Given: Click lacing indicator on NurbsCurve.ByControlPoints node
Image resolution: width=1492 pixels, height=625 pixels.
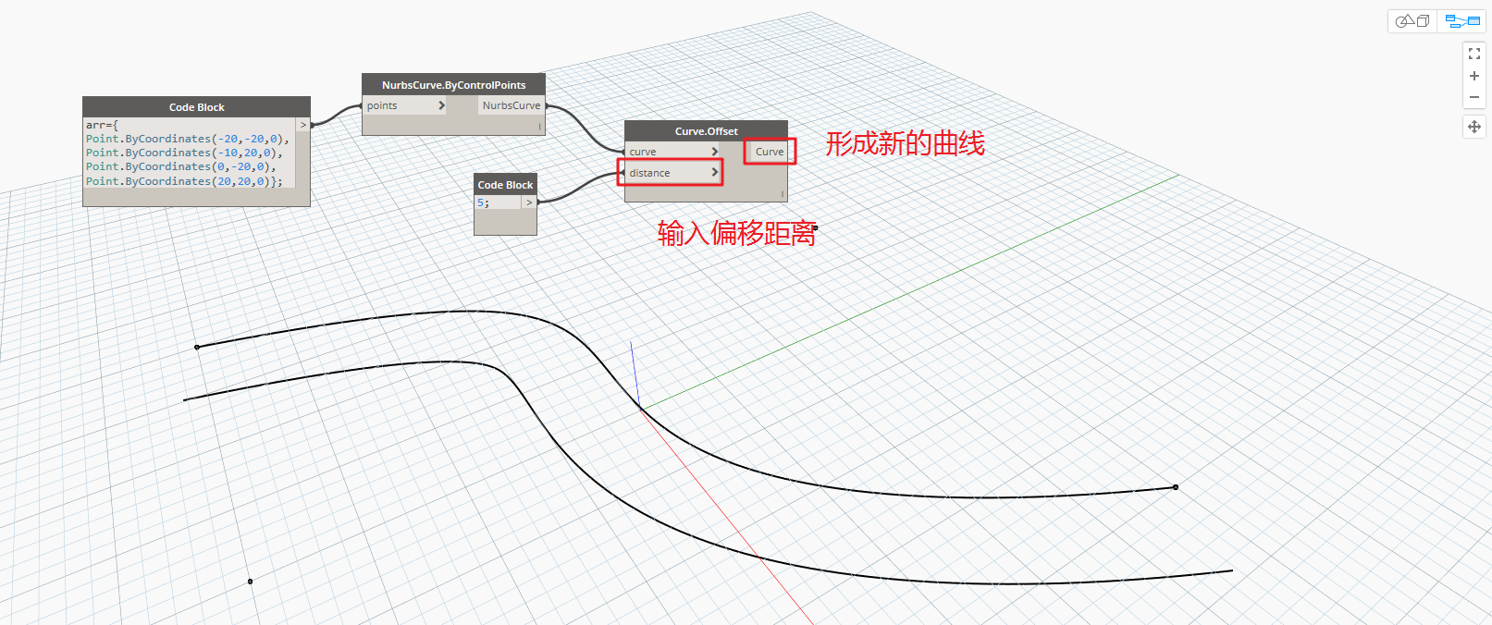Looking at the screenshot, I should 539,127.
